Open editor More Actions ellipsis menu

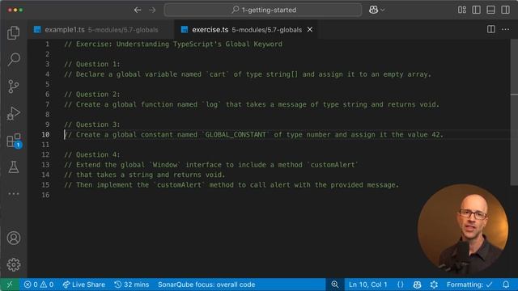coord(505,29)
